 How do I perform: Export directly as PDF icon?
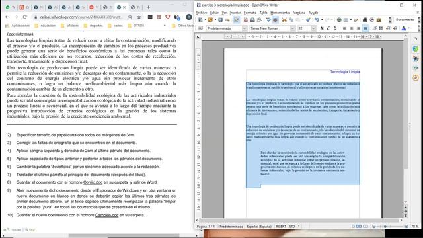245,20
